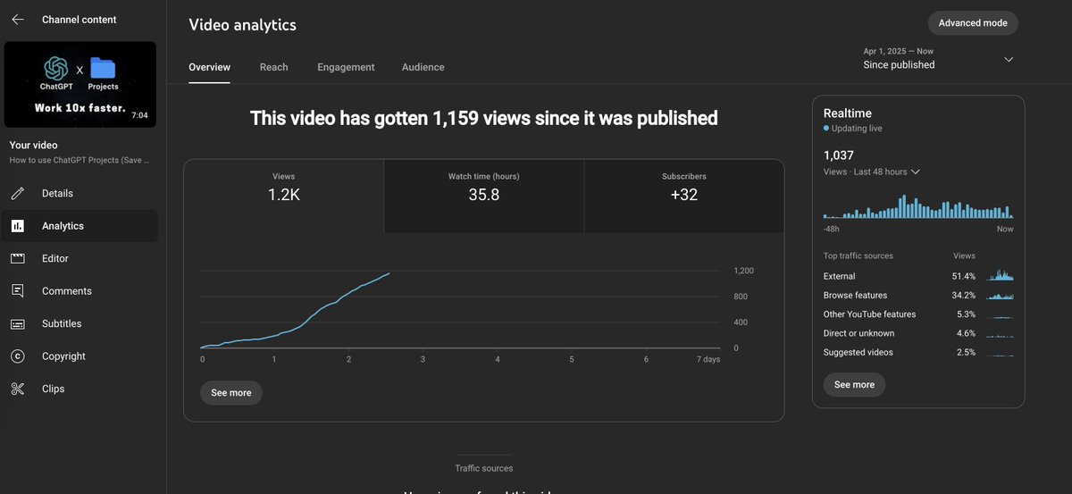
Task: Click the 51.4% value for External
Action: click(x=964, y=277)
